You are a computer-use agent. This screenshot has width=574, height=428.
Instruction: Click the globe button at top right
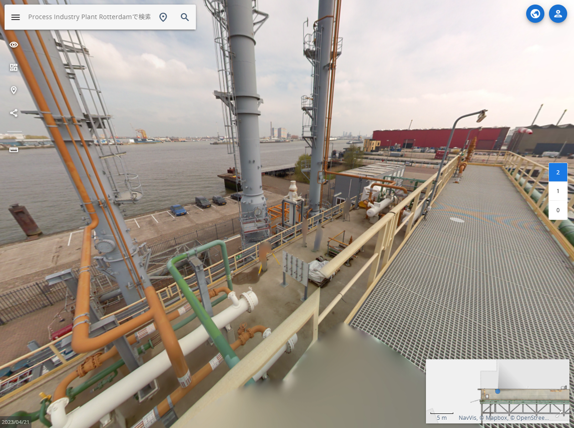pyautogui.click(x=535, y=14)
